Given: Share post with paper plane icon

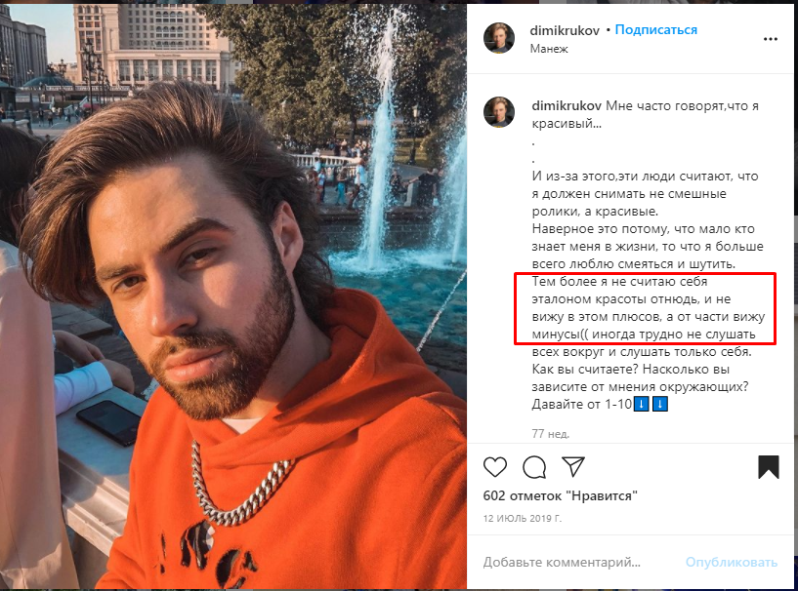Looking at the screenshot, I should pos(573,466).
